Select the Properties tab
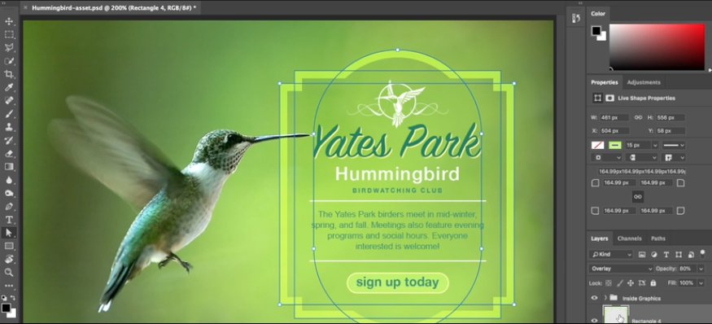This screenshot has height=324, width=712. coord(605,82)
